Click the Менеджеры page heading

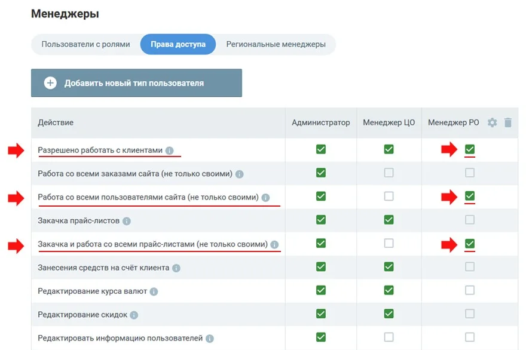65,14
